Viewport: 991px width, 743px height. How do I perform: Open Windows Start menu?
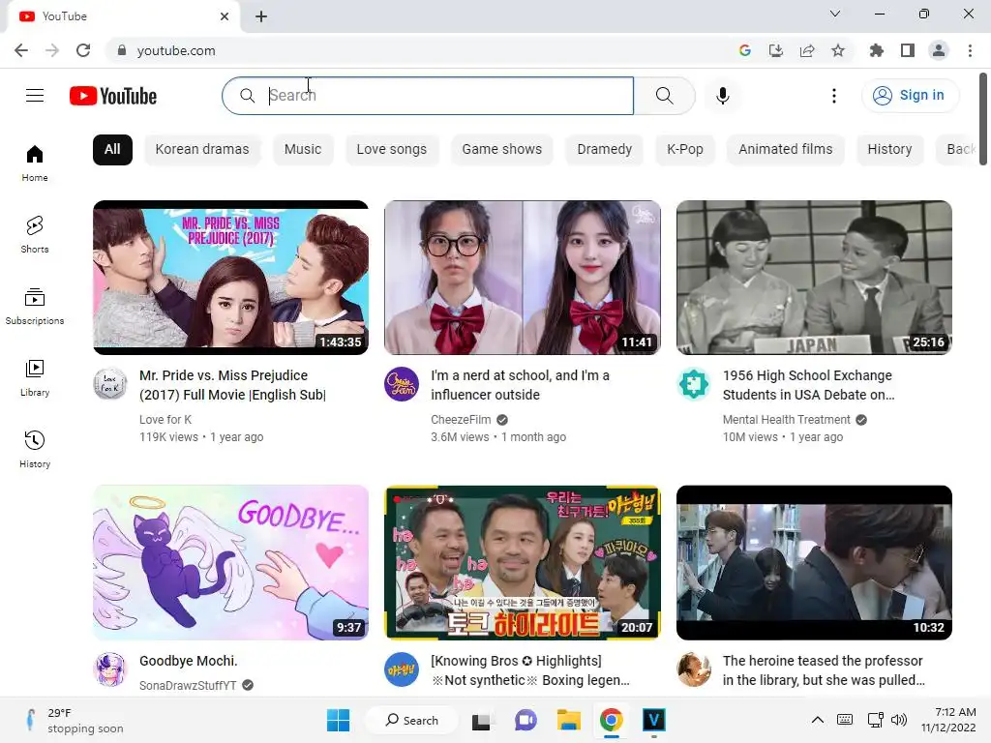[338, 720]
